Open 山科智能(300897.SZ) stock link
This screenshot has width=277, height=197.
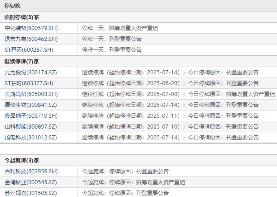[31, 126]
